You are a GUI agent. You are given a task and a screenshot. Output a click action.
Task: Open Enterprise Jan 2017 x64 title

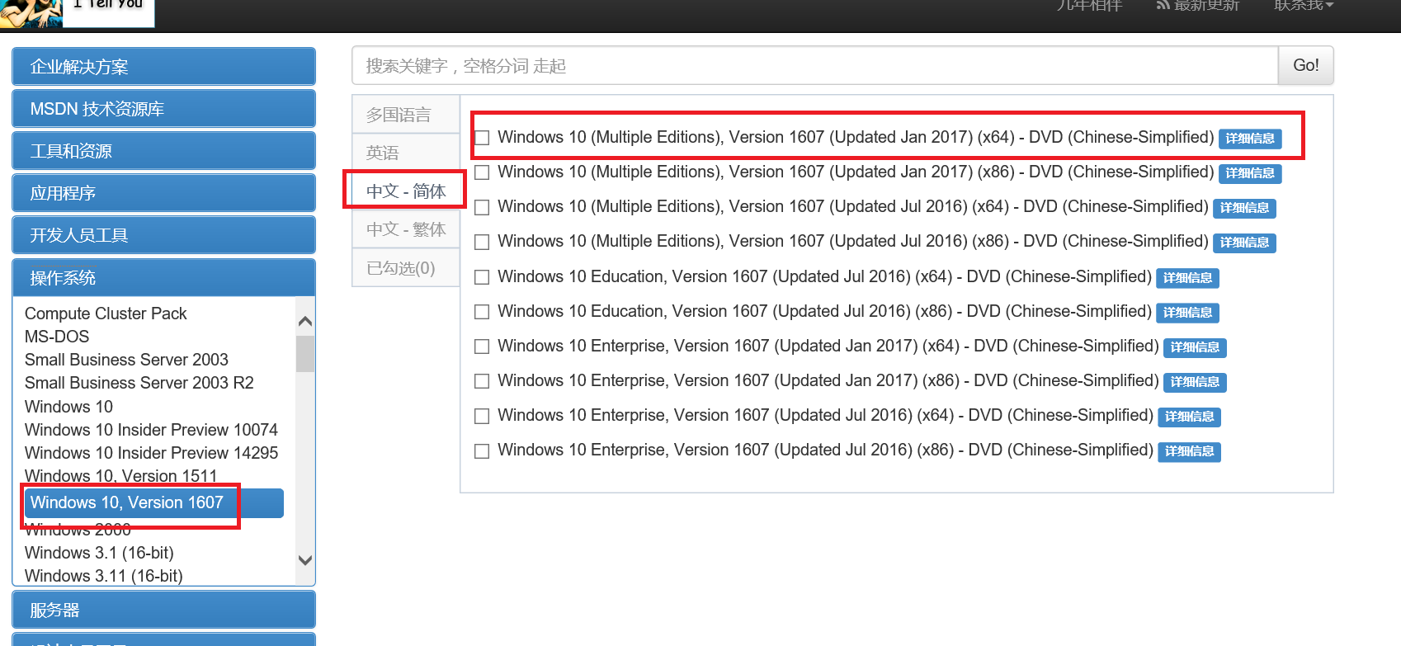pos(828,346)
